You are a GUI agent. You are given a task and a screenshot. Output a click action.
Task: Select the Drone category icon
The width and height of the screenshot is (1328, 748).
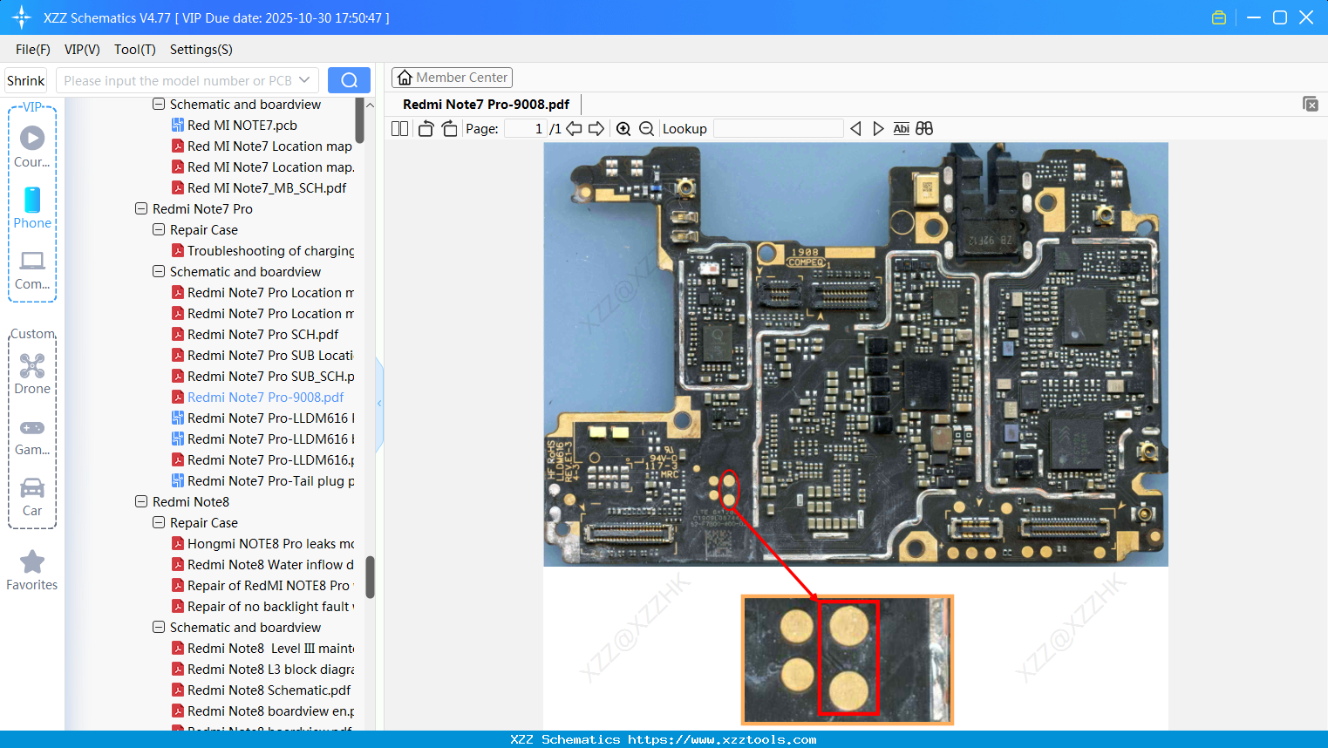32,374
